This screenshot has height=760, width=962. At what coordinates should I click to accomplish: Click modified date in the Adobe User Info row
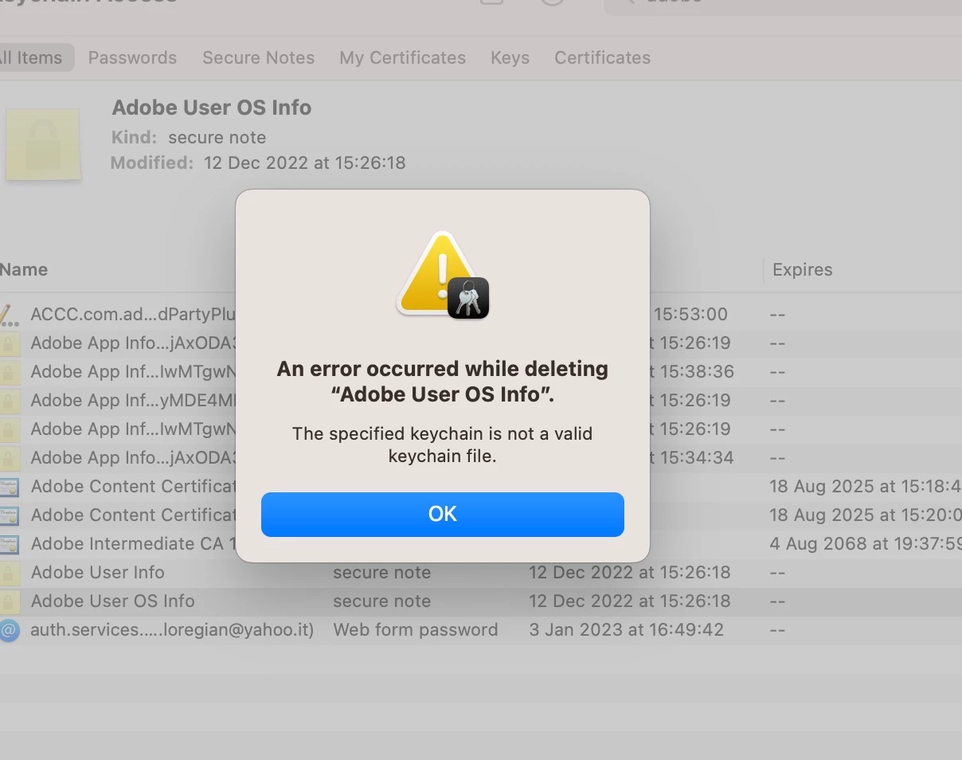click(x=630, y=572)
